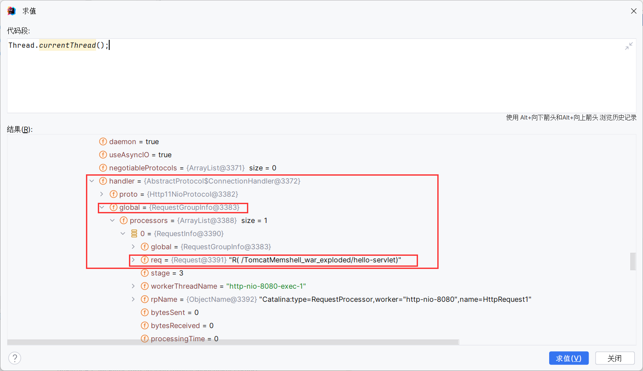Select the proto = Http11NioProtocol@3382 row
Viewport: 643px width, 371px height.
[321, 194]
